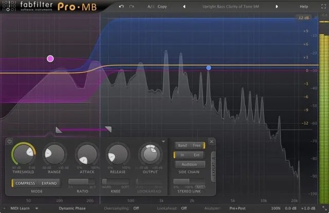Click the Ratio slider
This screenshot has height=213, width=329.
[x=82, y=182]
